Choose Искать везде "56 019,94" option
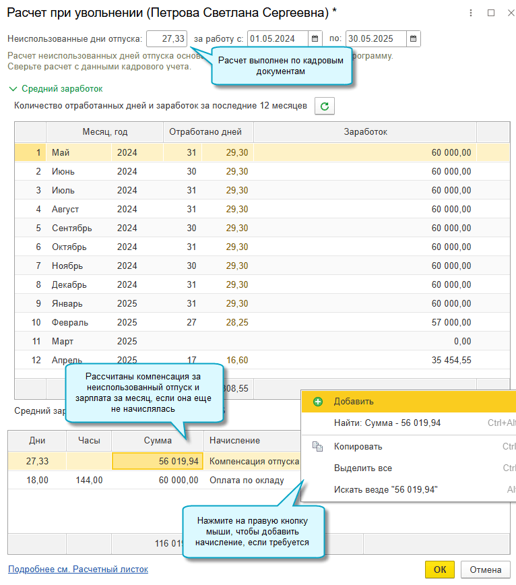 [385, 489]
